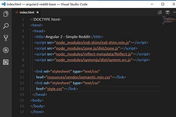Follow the style.css href link
Image resolution: width=176 pixels, height=117 pixels.
click(x=55, y=89)
